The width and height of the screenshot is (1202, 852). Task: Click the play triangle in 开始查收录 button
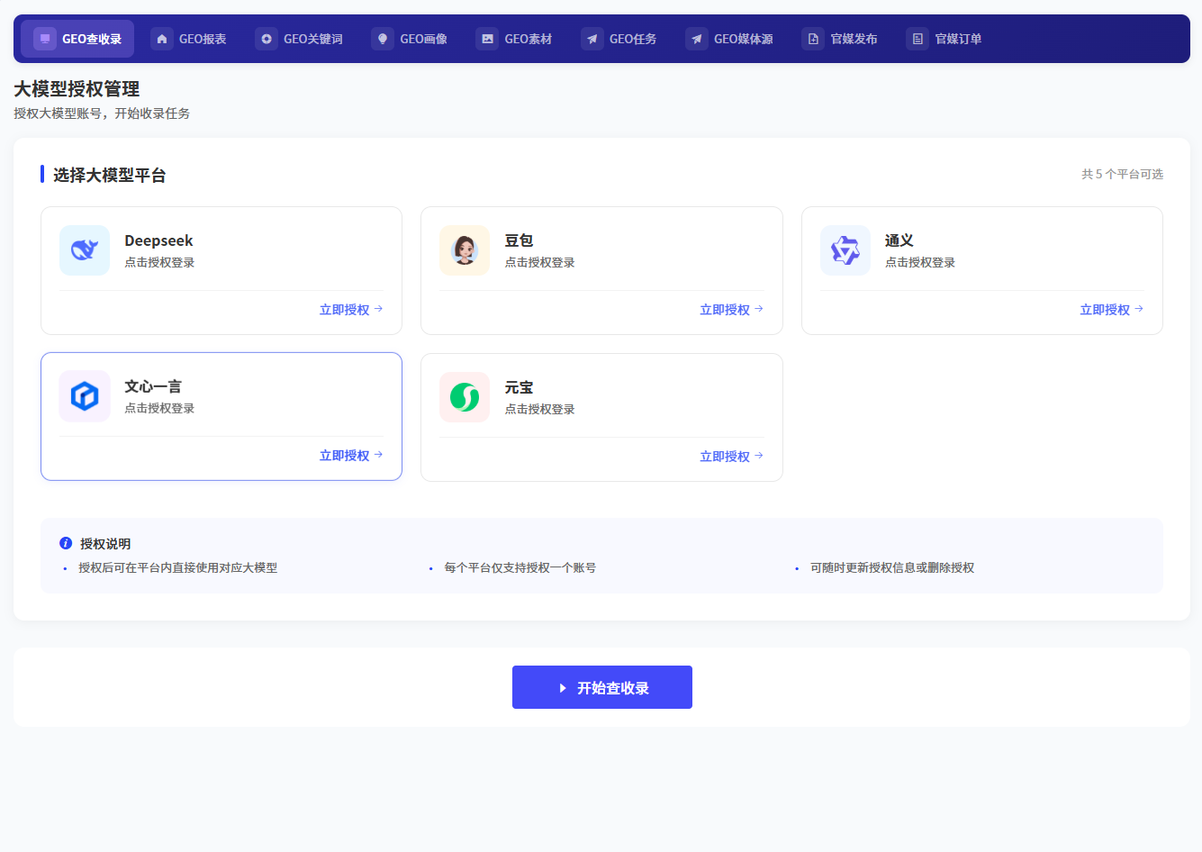click(563, 688)
